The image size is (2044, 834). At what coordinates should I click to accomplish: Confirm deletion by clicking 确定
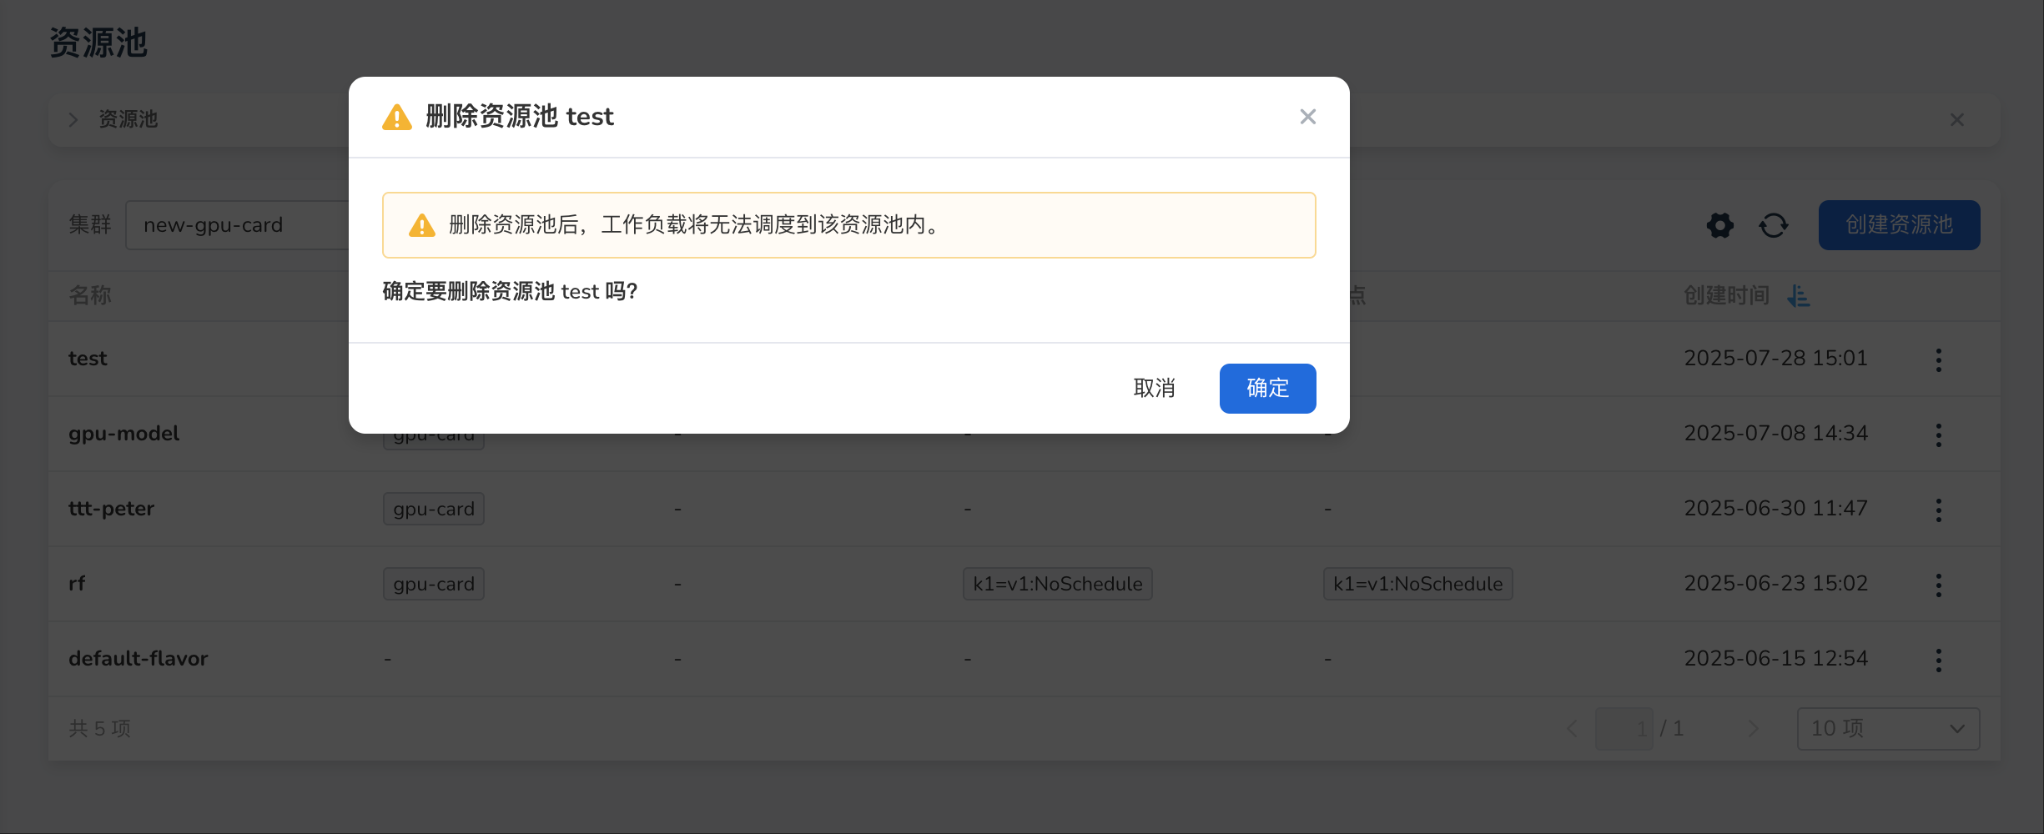pos(1267,389)
